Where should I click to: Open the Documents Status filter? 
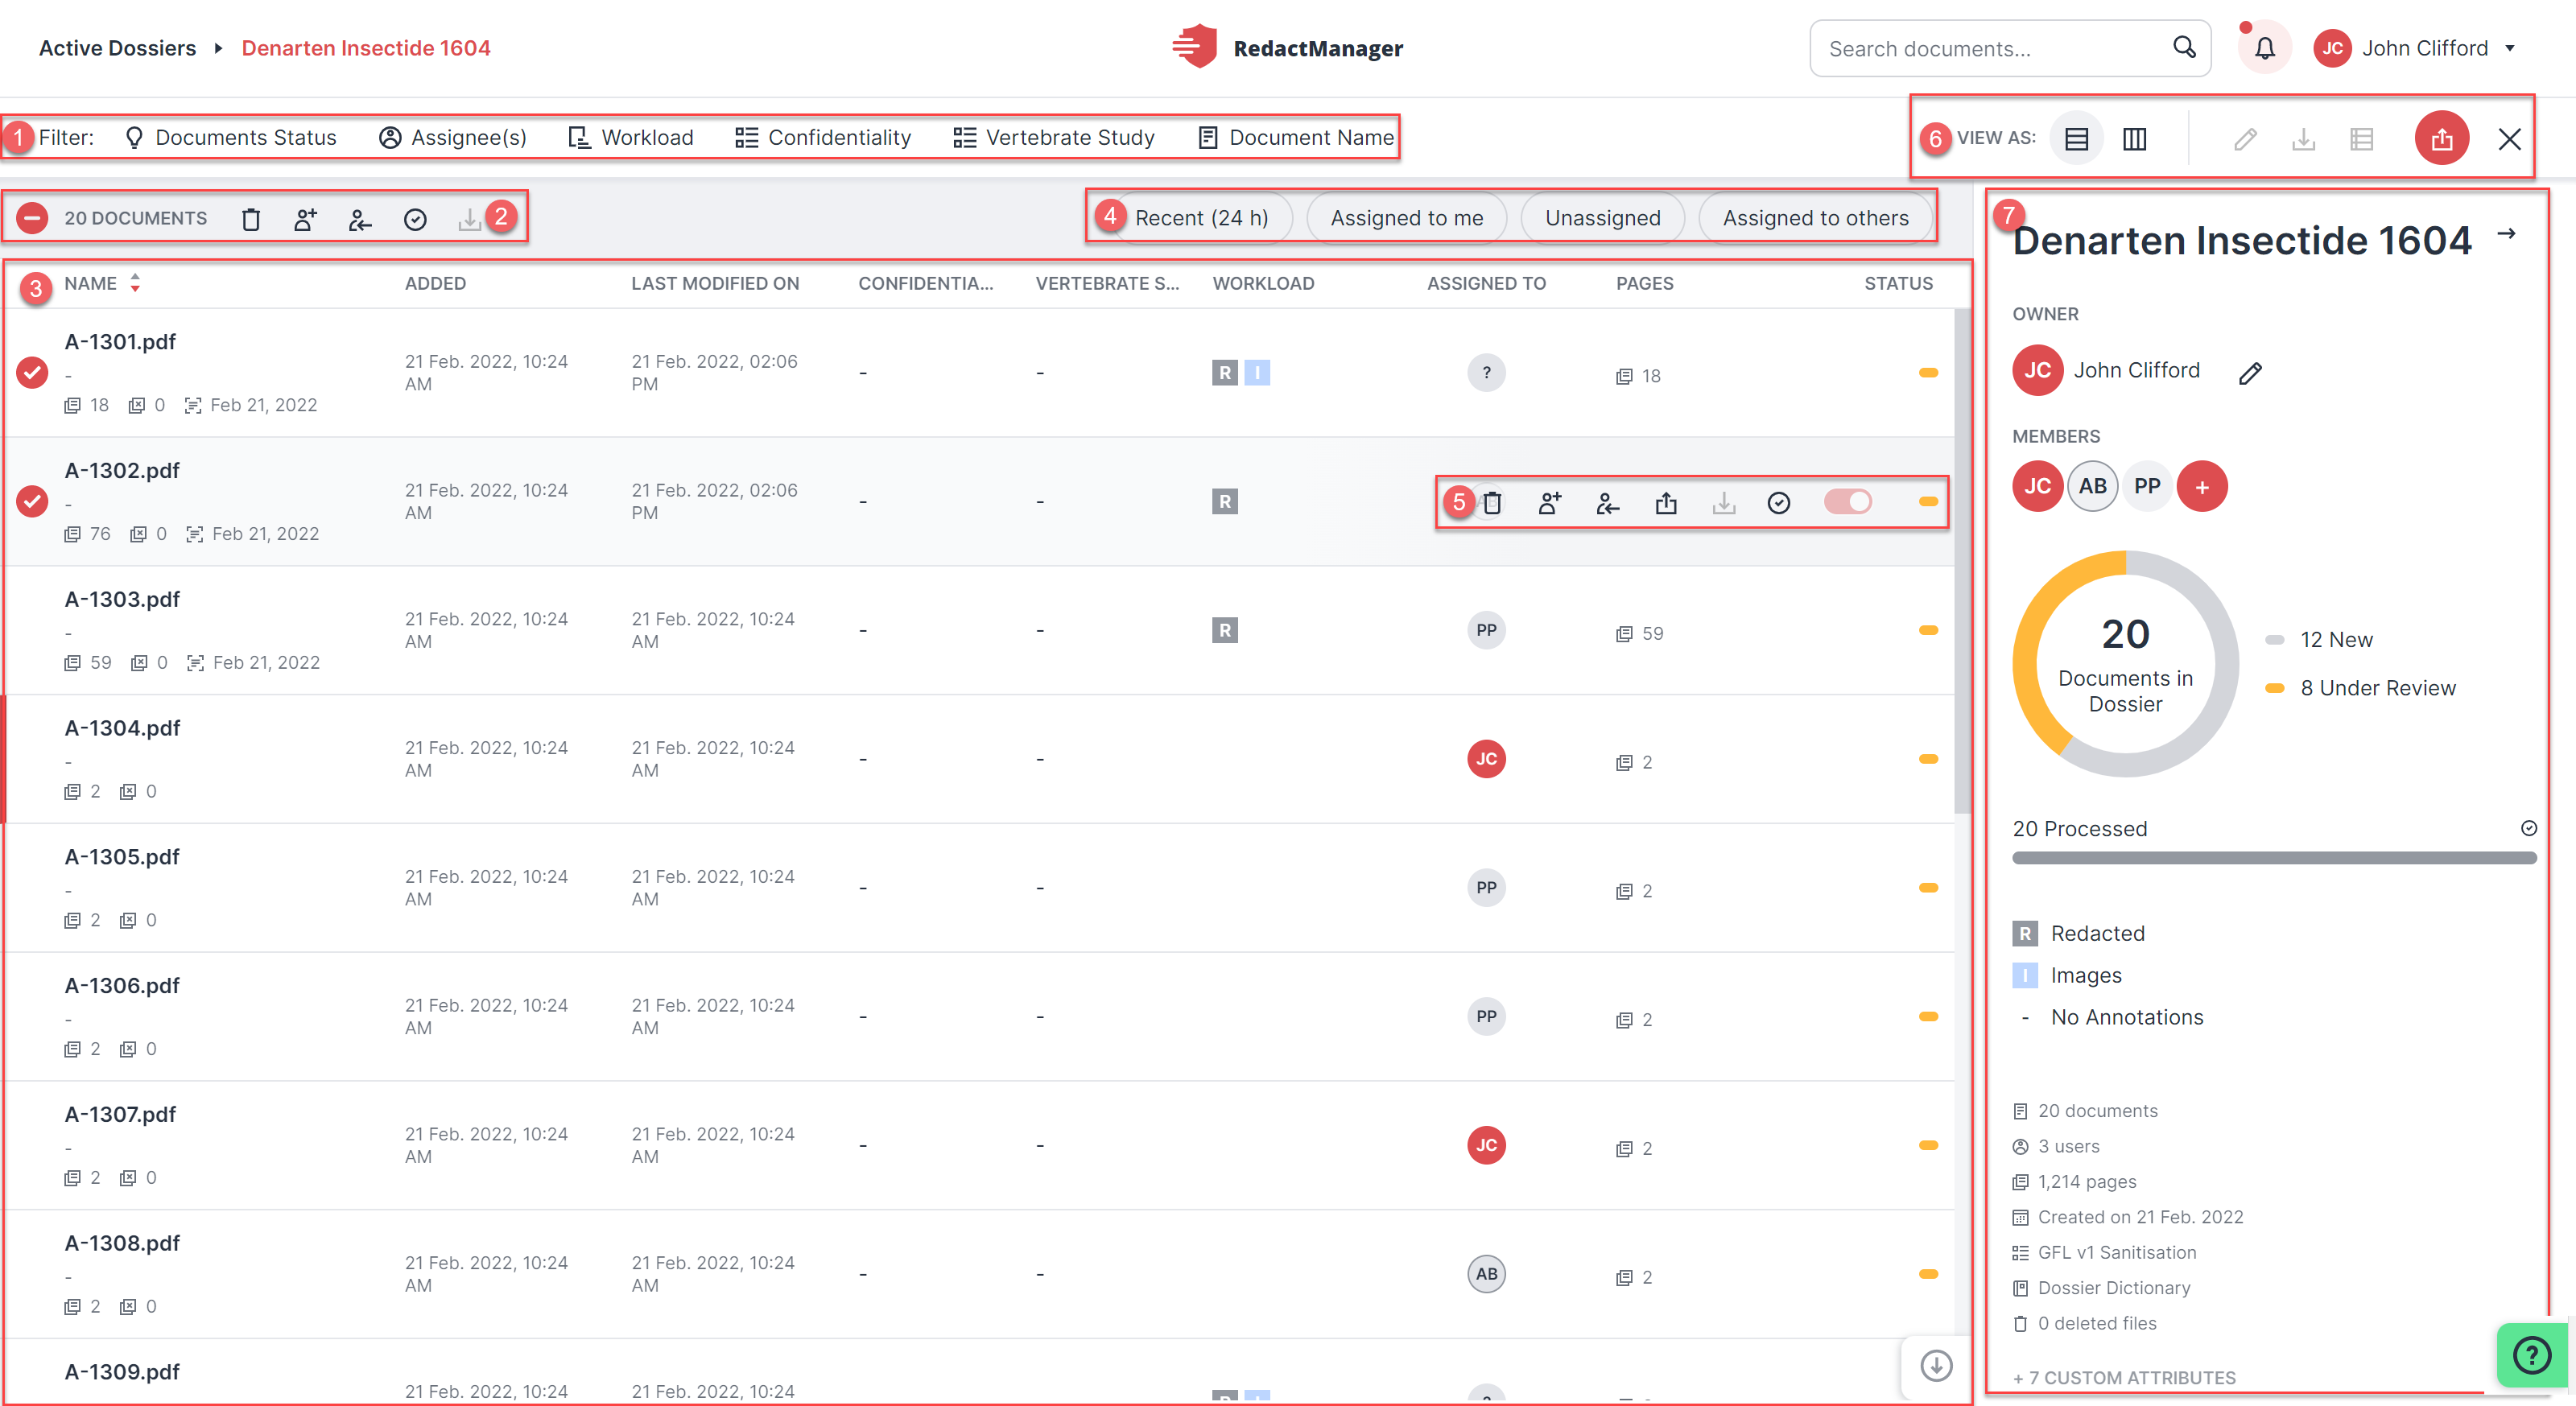coord(230,137)
